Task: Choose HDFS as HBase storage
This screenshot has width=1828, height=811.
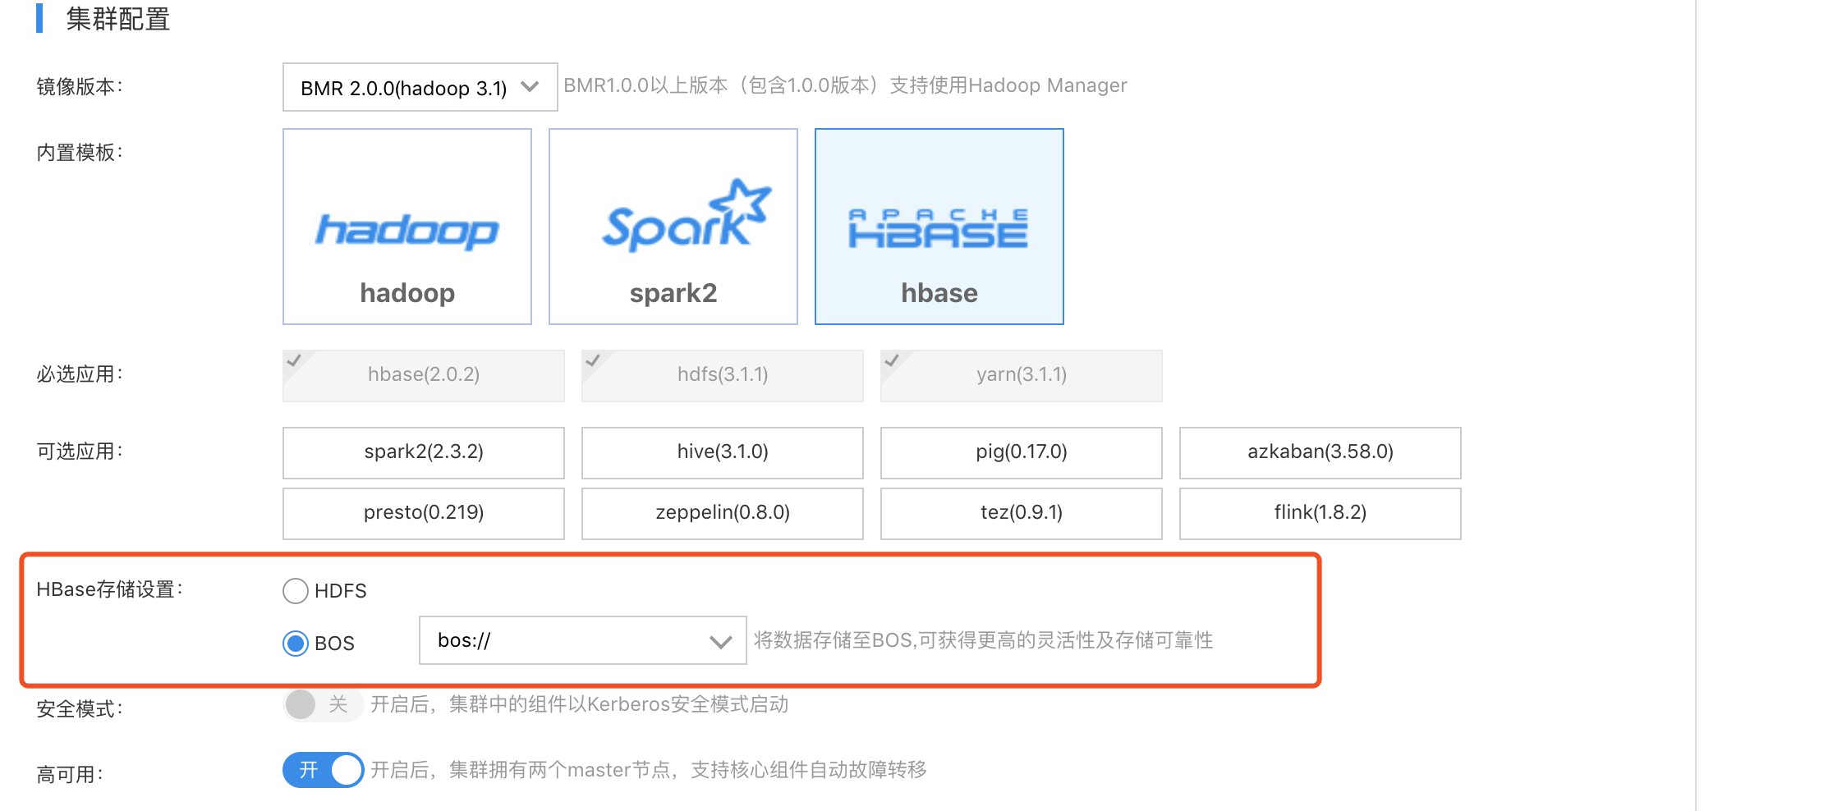Action: (x=296, y=591)
